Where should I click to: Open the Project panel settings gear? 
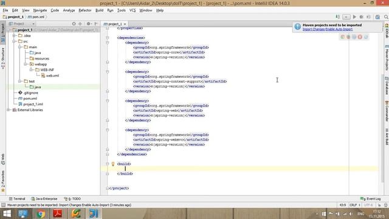coord(89,24)
